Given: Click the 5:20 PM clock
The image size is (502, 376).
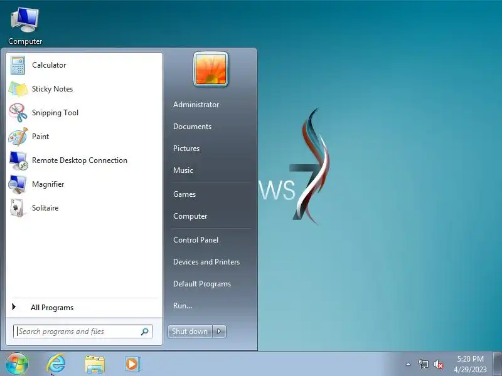Looking at the screenshot, I should pos(470,358).
